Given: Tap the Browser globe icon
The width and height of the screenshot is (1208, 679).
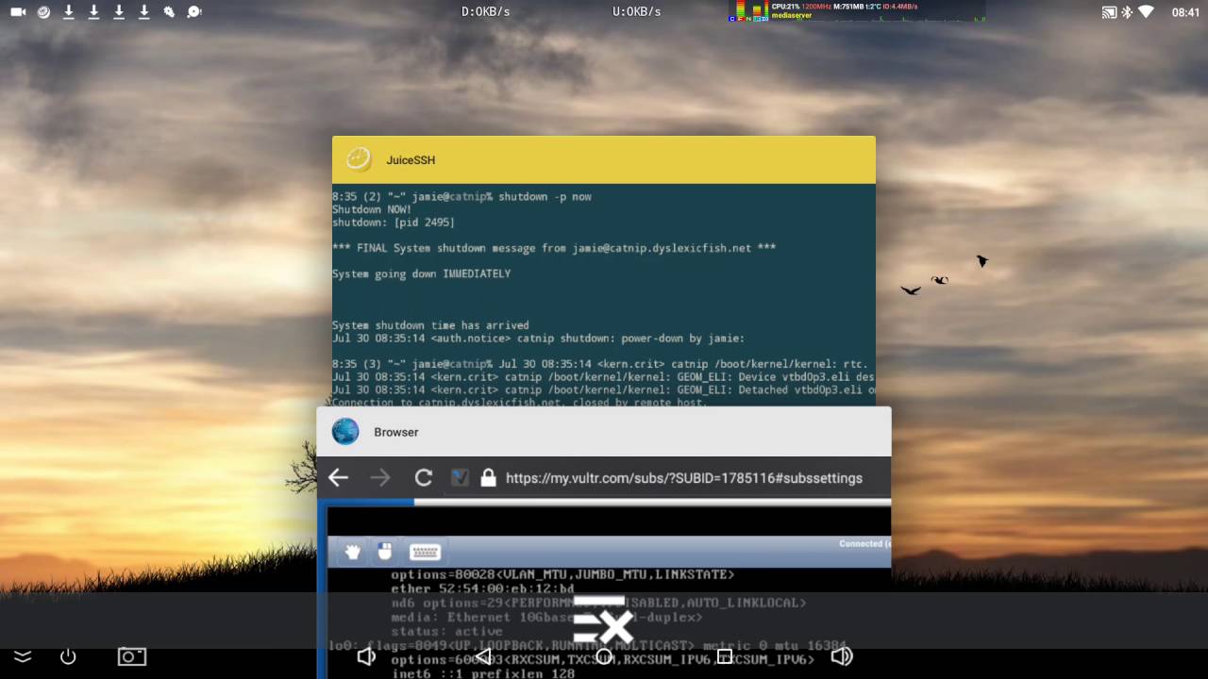Looking at the screenshot, I should [345, 432].
